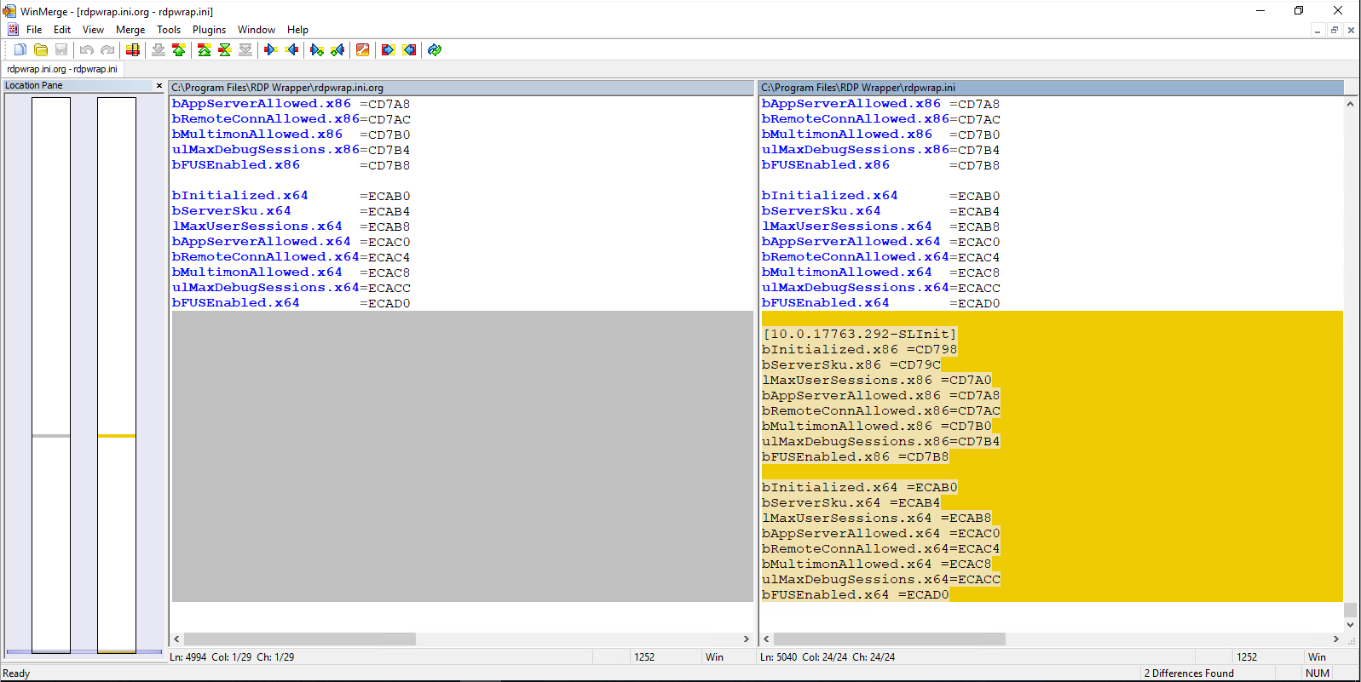The image size is (1361, 682).
Task: Go to first difference icon
Action: [x=204, y=50]
